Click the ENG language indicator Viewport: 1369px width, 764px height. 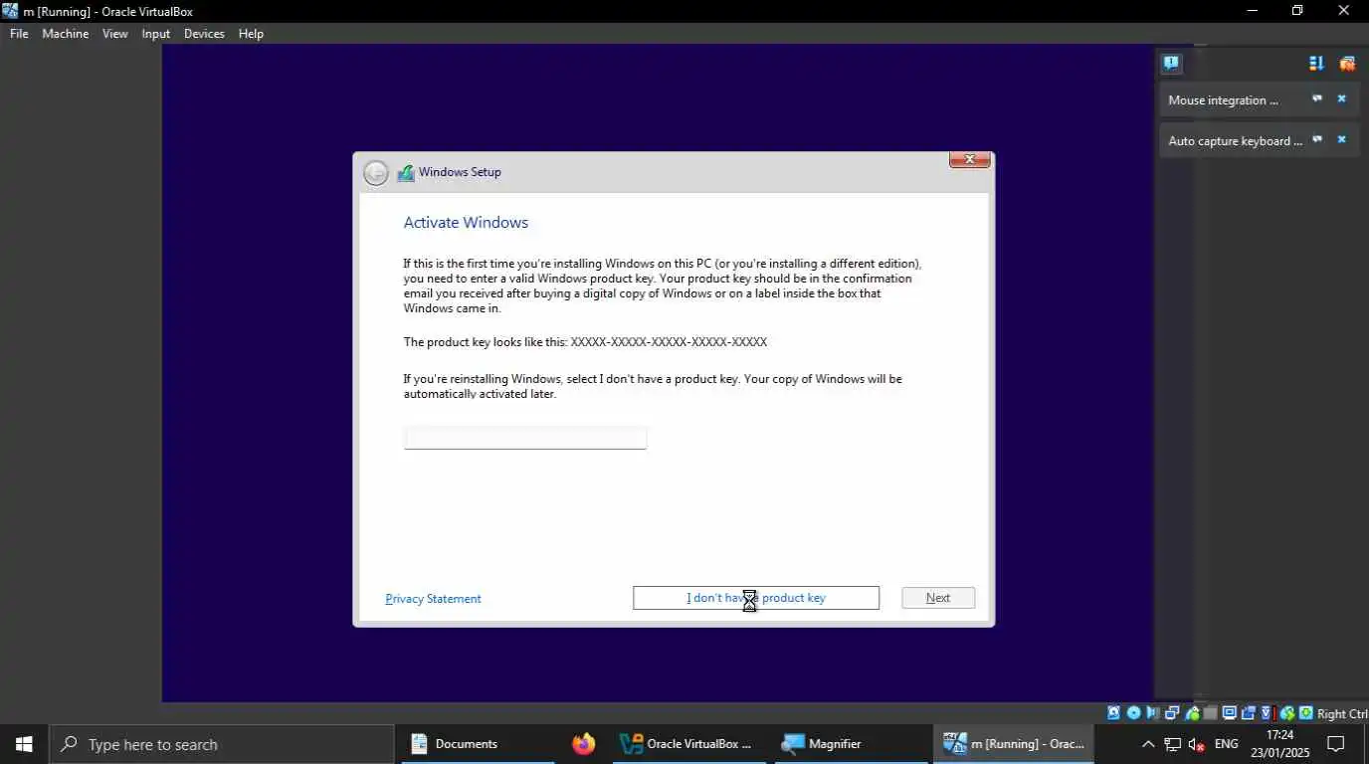(1227, 744)
